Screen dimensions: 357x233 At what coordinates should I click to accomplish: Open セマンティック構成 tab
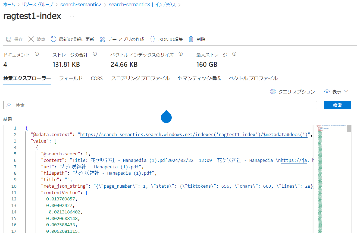tap(199, 78)
